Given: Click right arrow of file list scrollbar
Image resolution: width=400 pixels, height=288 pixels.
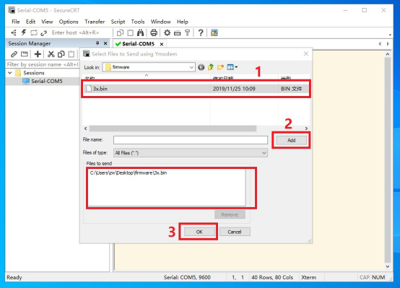Looking at the screenshot, I should [306, 128].
